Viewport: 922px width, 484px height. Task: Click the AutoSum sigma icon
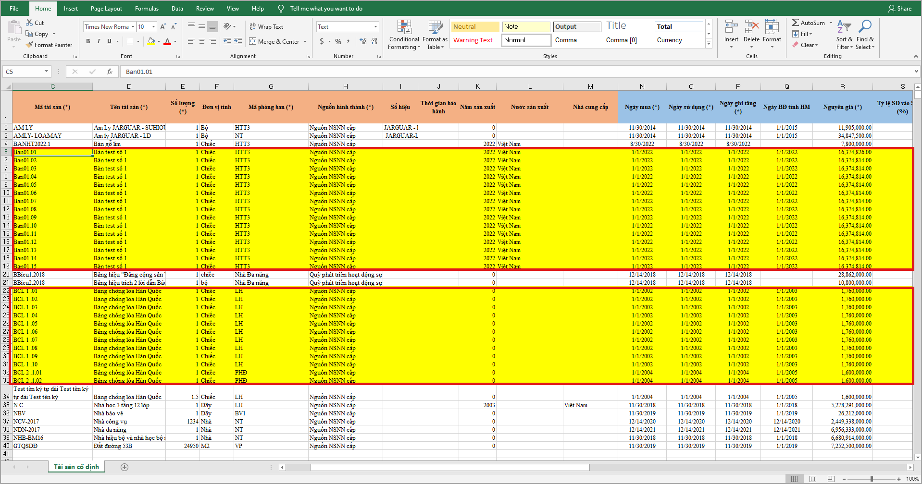[x=796, y=23]
